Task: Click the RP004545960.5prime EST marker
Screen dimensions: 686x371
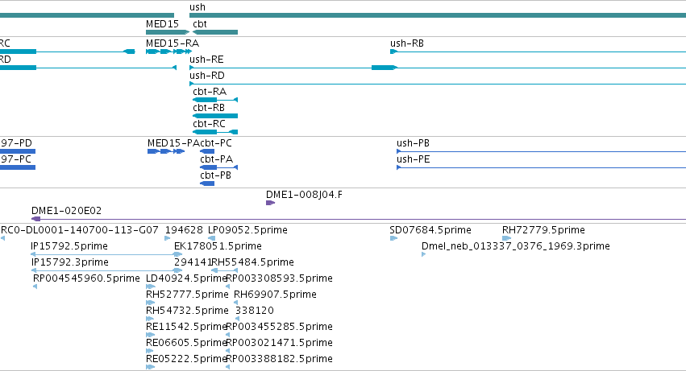Action: tap(35, 286)
